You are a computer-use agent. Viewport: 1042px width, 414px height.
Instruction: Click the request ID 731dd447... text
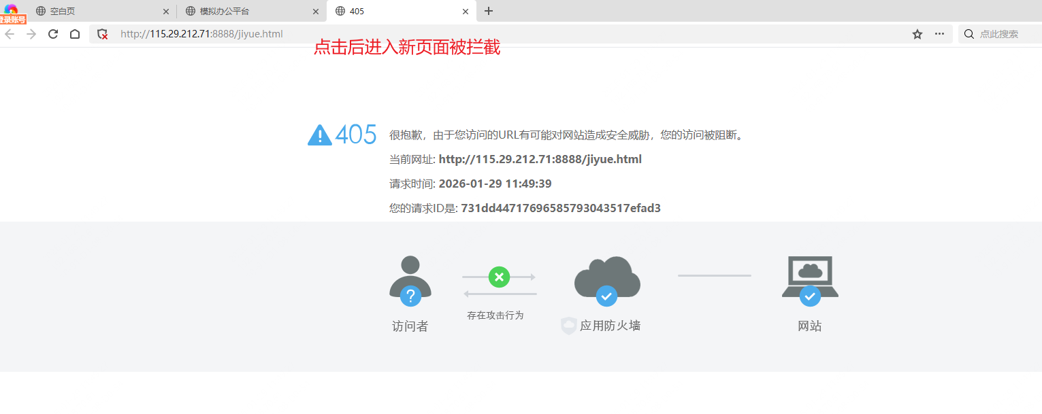[525, 209]
